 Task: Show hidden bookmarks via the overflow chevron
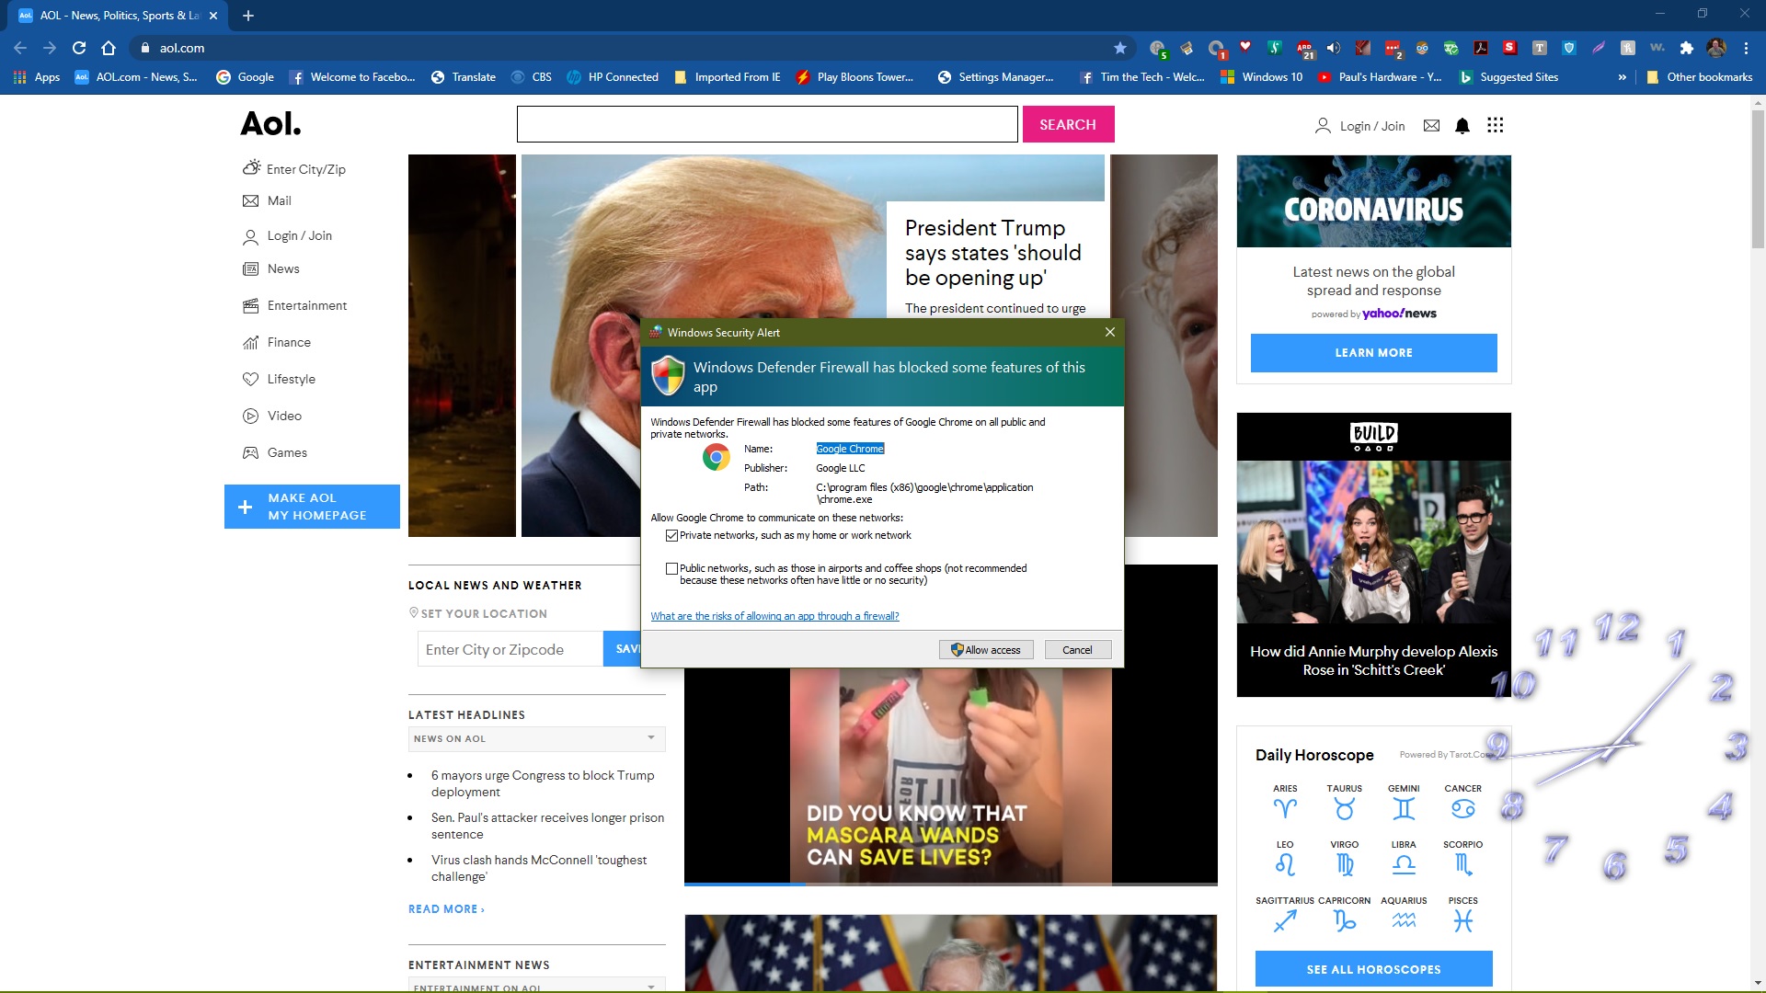1622,77
